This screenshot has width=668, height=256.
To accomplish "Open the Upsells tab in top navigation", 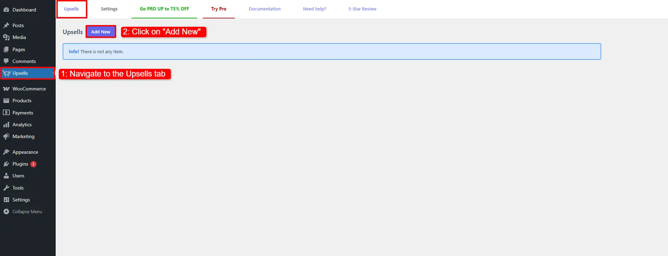I will point(71,9).
